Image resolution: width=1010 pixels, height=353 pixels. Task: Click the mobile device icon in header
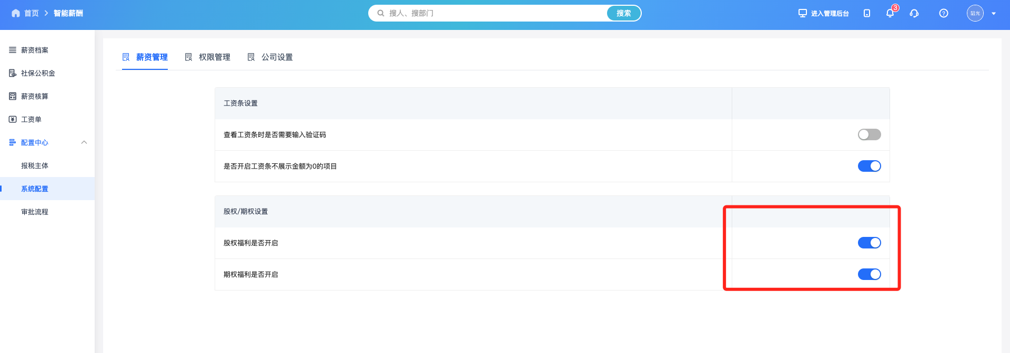(867, 13)
